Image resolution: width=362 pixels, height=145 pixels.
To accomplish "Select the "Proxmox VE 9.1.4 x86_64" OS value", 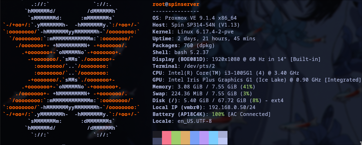I will click(x=201, y=18).
